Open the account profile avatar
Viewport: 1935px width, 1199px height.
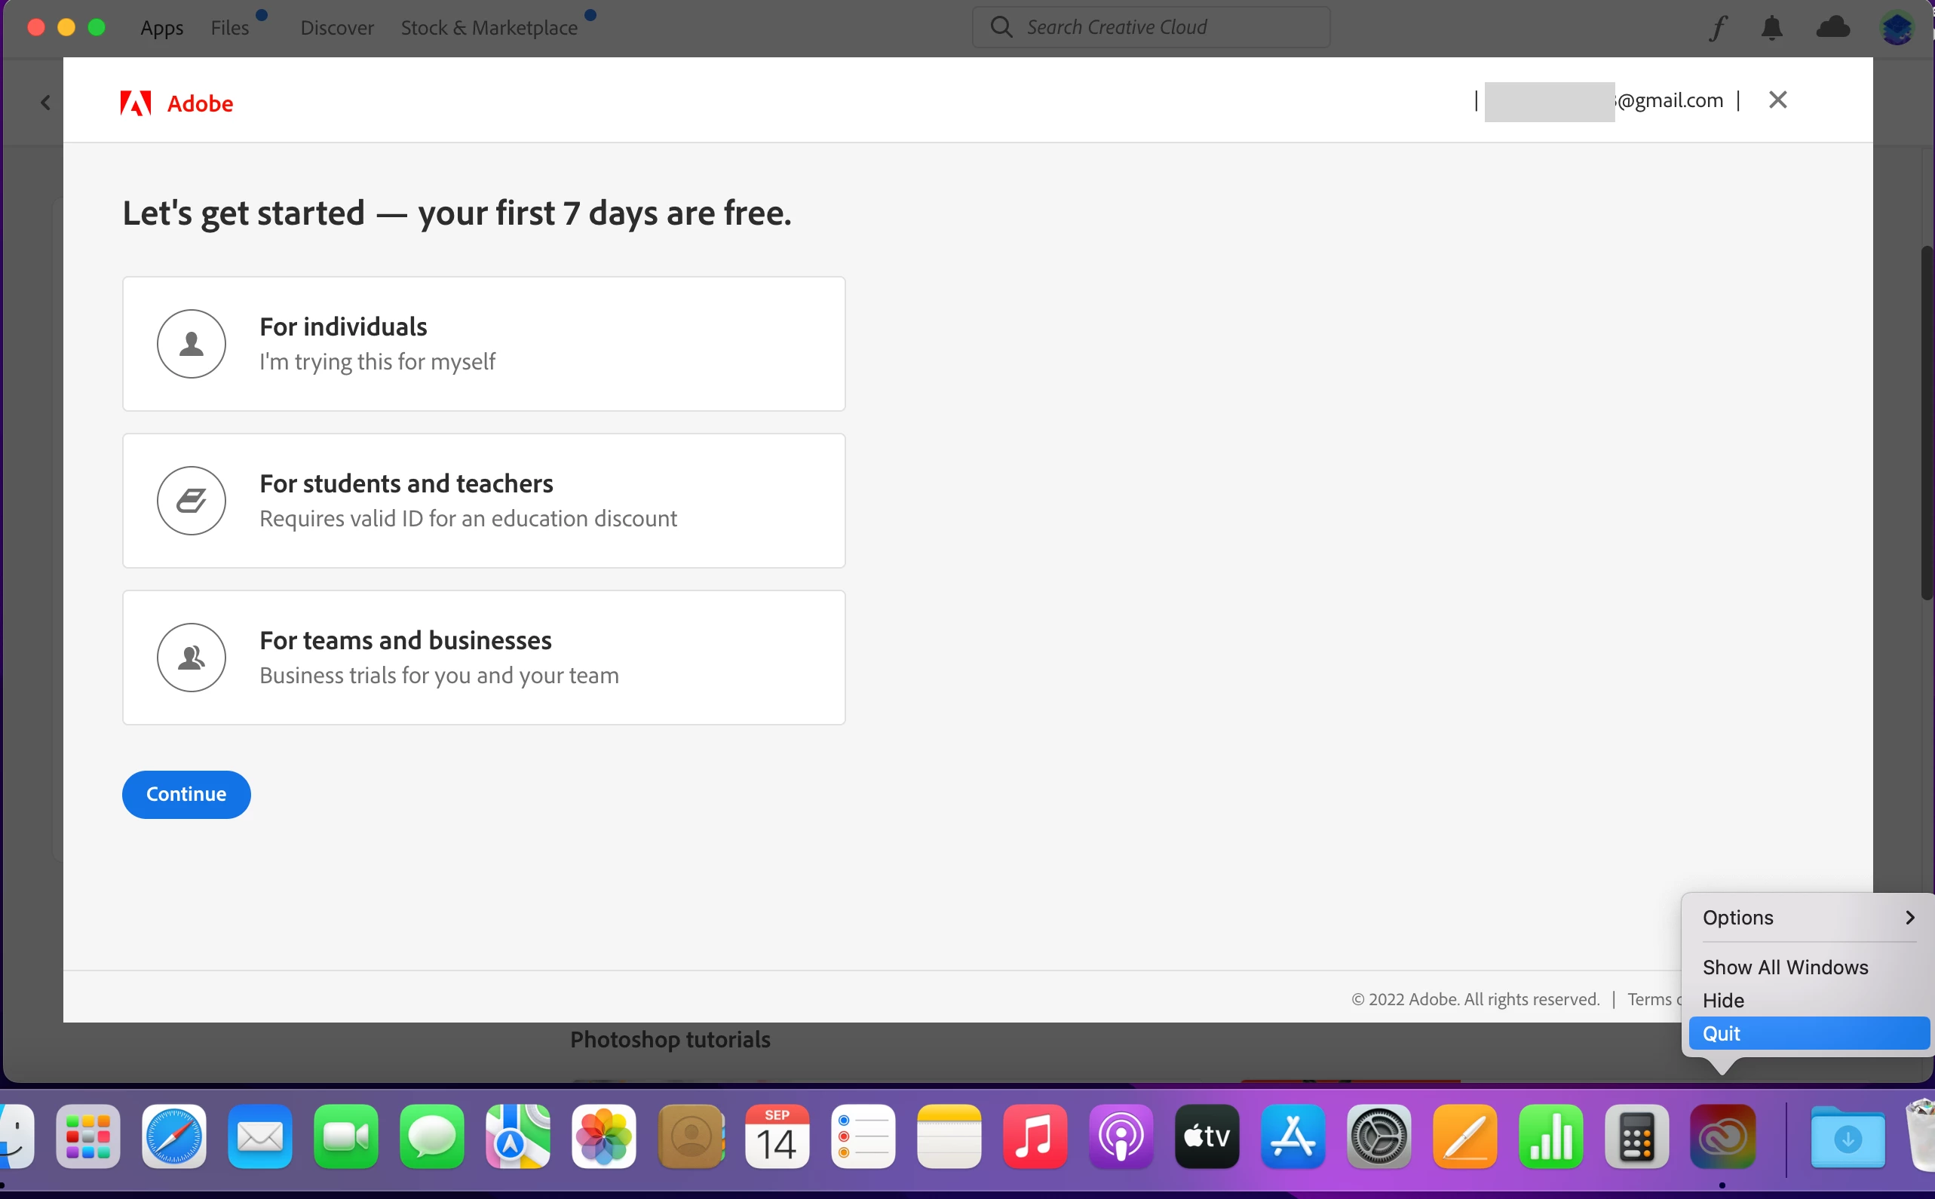1897,29
